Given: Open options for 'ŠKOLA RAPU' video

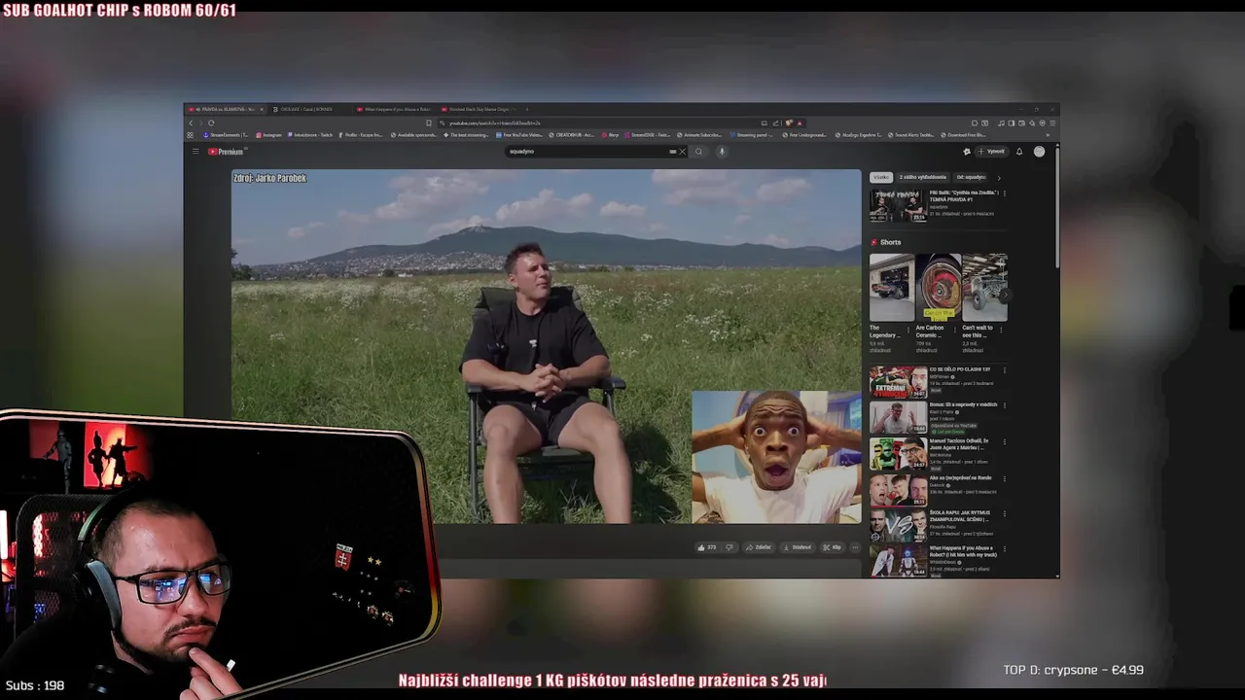Looking at the screenshot, I should (1004, 513).
